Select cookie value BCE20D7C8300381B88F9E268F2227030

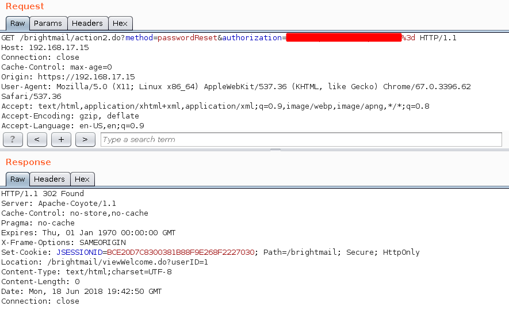181,252
